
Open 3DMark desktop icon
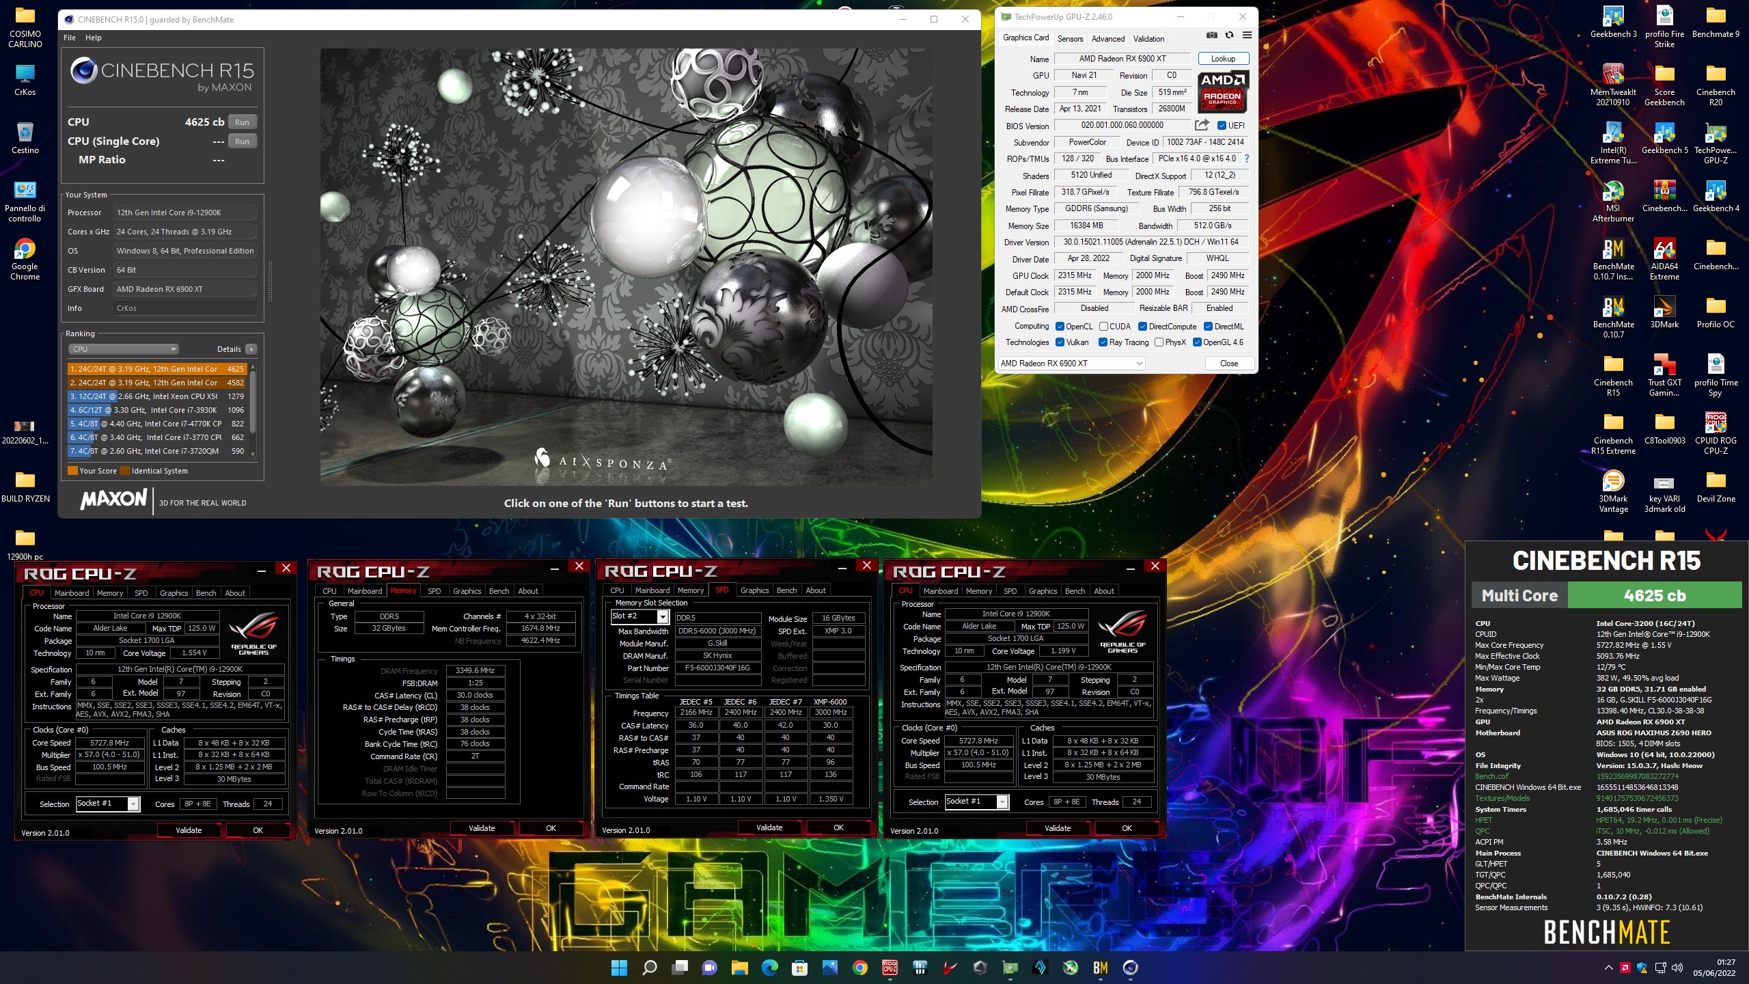(1664, 312)
